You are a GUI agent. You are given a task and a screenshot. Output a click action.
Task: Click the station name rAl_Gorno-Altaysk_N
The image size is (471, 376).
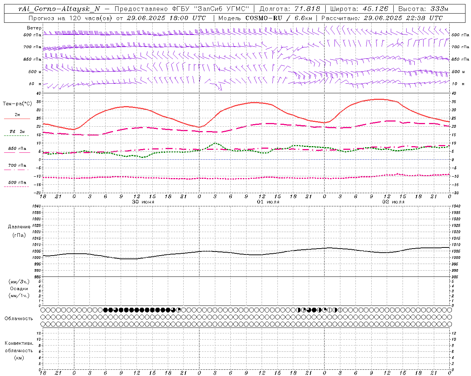tap(59, 9)
